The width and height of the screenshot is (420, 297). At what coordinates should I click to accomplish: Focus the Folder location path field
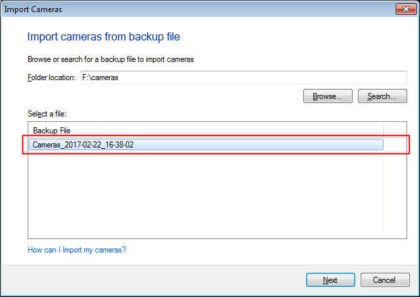click(x=243, y=77)
